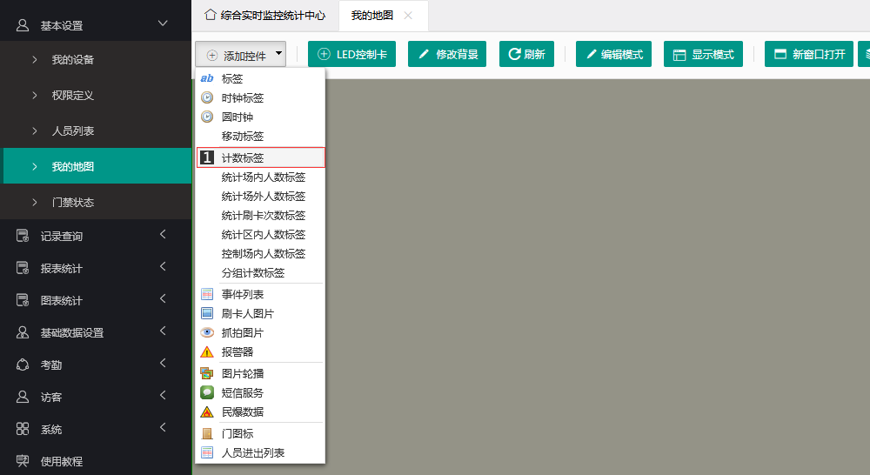The height and width of the screenshot is (475, 870).
Task: Click the 时钟标签 clock icon
Action: [x=207, y=97]
